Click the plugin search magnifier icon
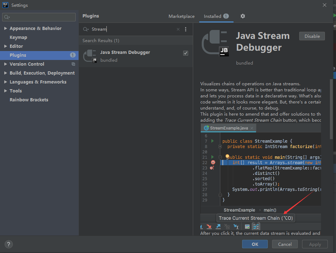 tap(86, 29)
